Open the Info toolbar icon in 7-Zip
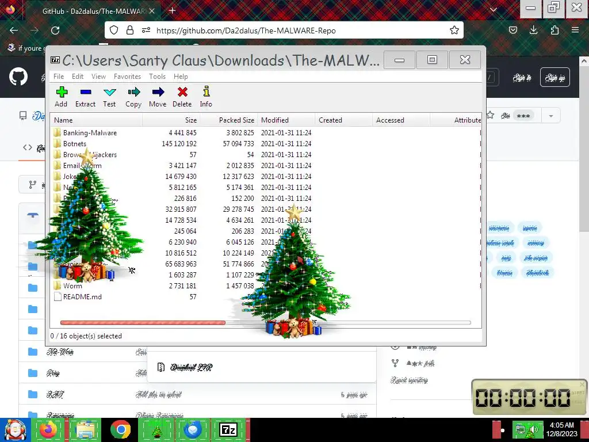Image resolution: width=589 pixels, height=442 pixels. pos(206,97)
